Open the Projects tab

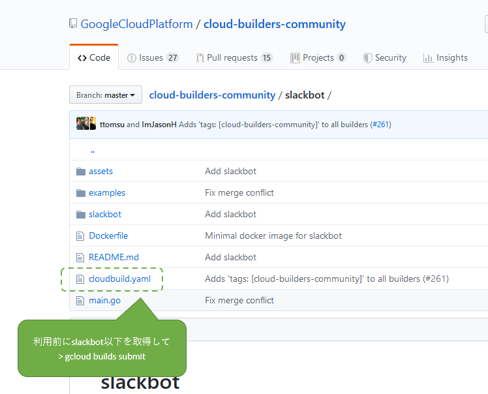318,57
